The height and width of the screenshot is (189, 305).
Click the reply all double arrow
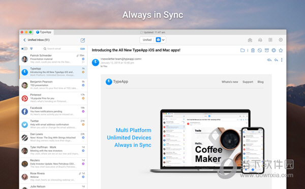269,60
